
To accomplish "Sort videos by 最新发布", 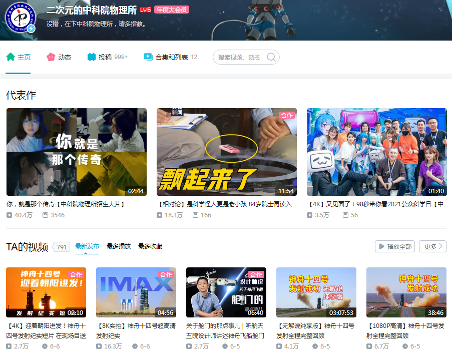I will (87, 246).
